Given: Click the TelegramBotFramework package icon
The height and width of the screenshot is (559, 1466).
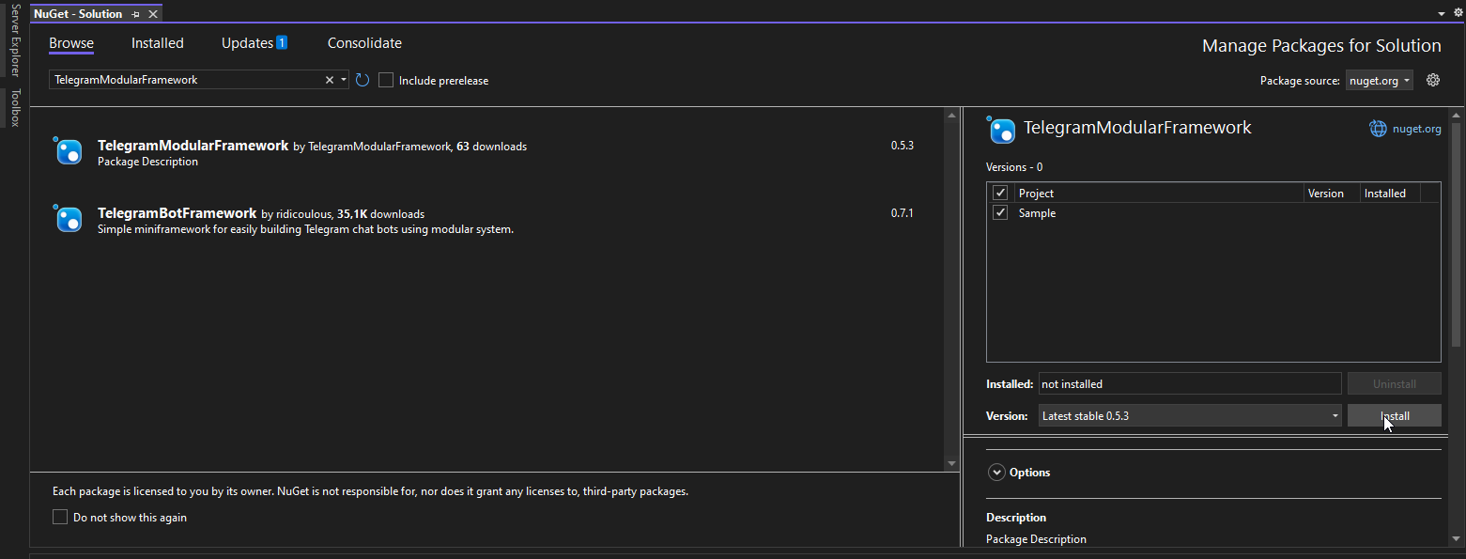Looking at the screenshot, I should click(68, 218).
